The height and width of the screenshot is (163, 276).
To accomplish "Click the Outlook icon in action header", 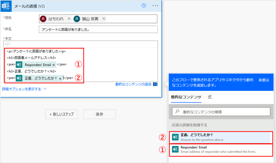I will point(7,6).
